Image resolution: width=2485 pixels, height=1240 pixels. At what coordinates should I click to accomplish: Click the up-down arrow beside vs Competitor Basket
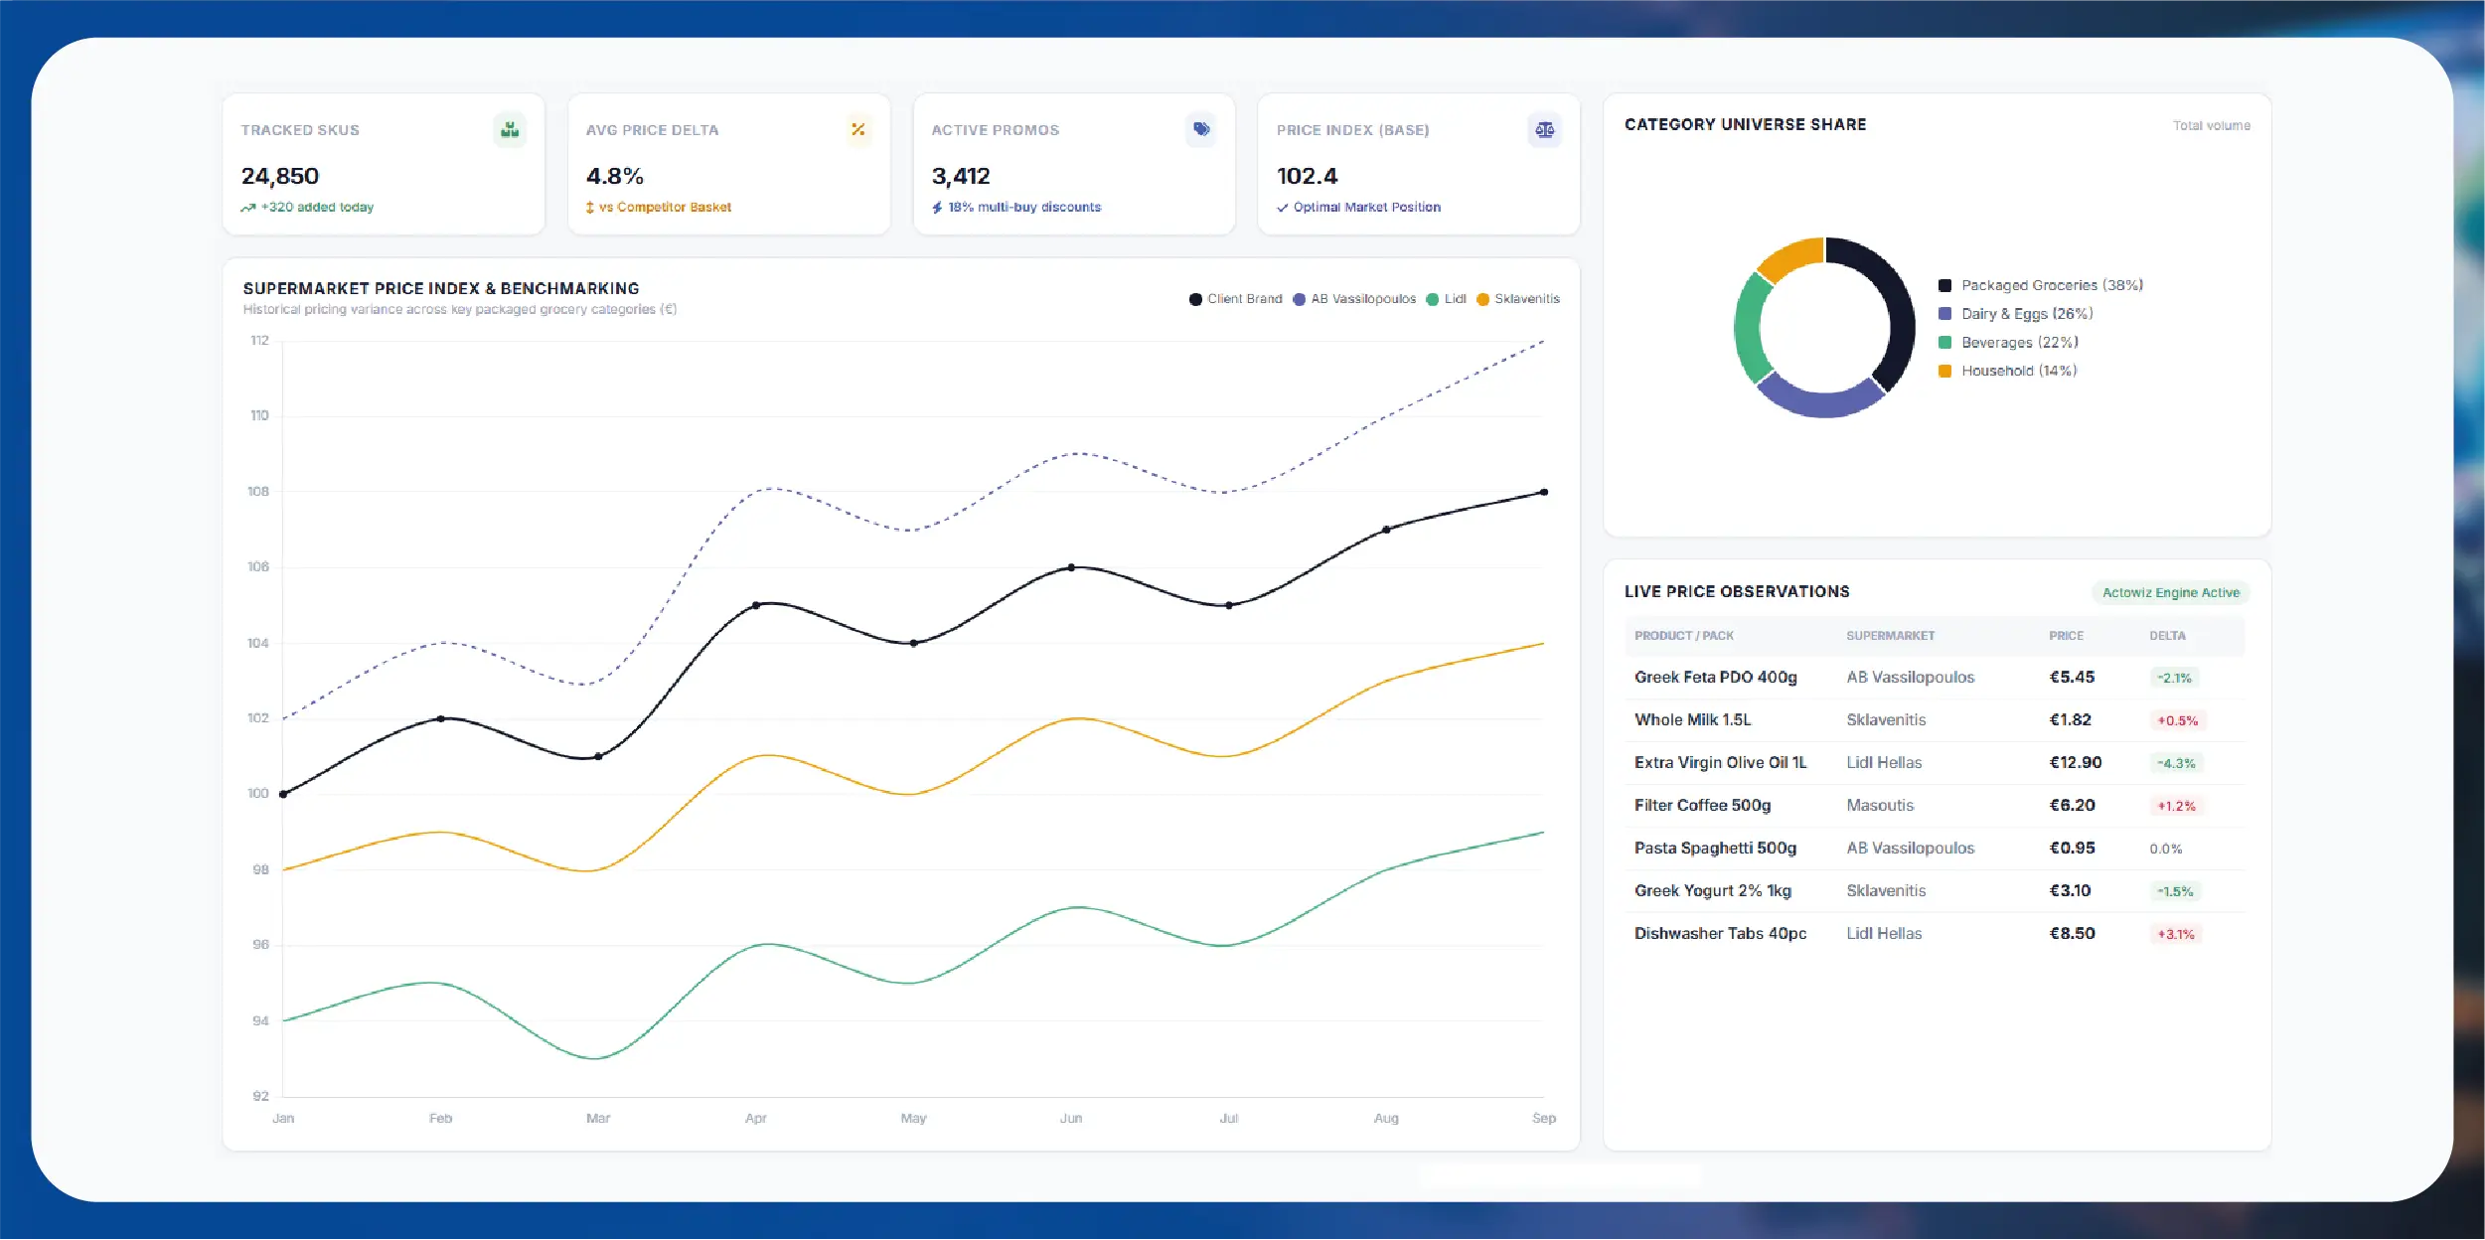point(590,208)
